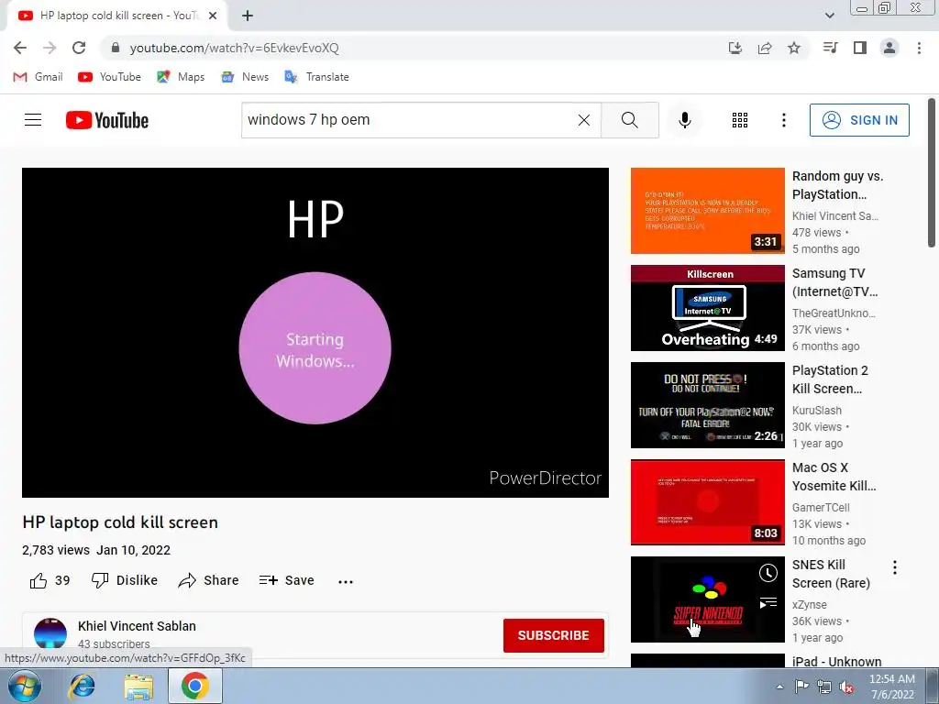
Task: Click the browser forward arrow
Action: click(50, 48)
